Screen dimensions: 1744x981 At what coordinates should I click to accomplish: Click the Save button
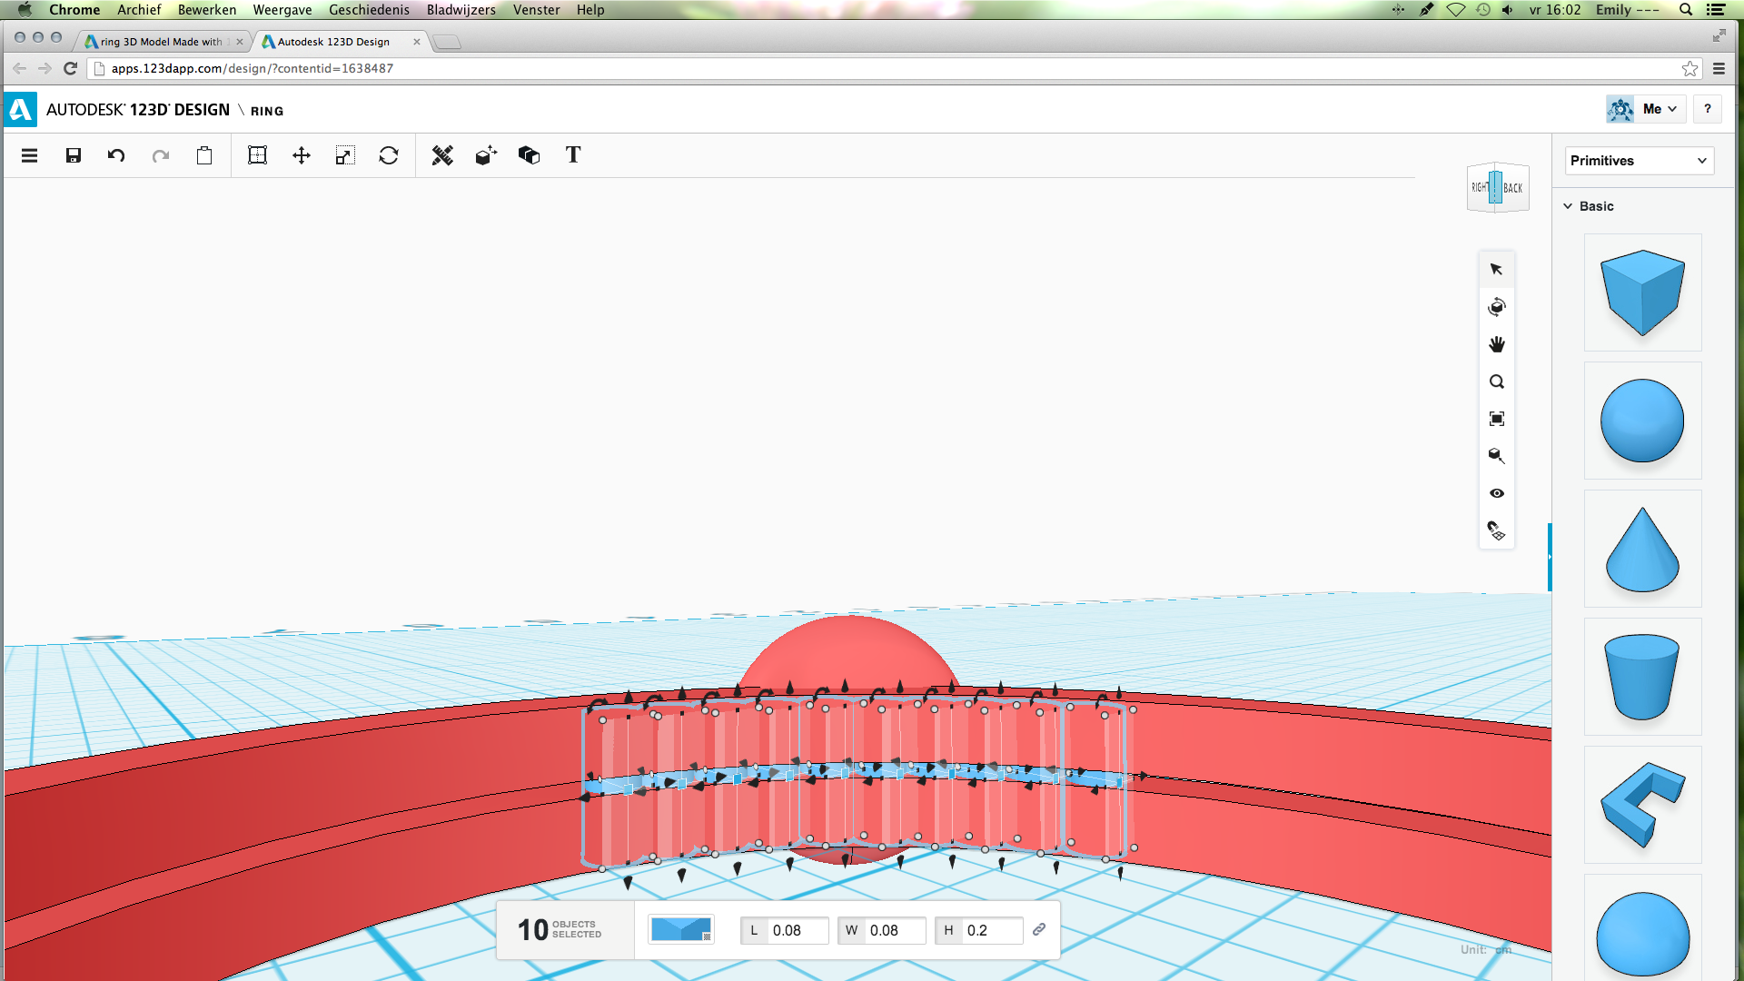(x=73, y=155)
